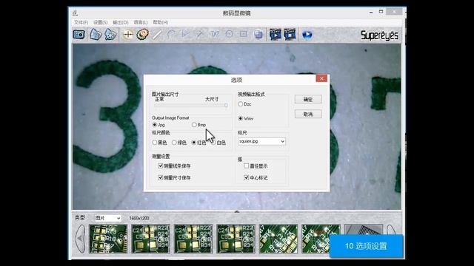Select the TXT text annotation tool
Screen dimensions: 474x266
pos(215,35)
